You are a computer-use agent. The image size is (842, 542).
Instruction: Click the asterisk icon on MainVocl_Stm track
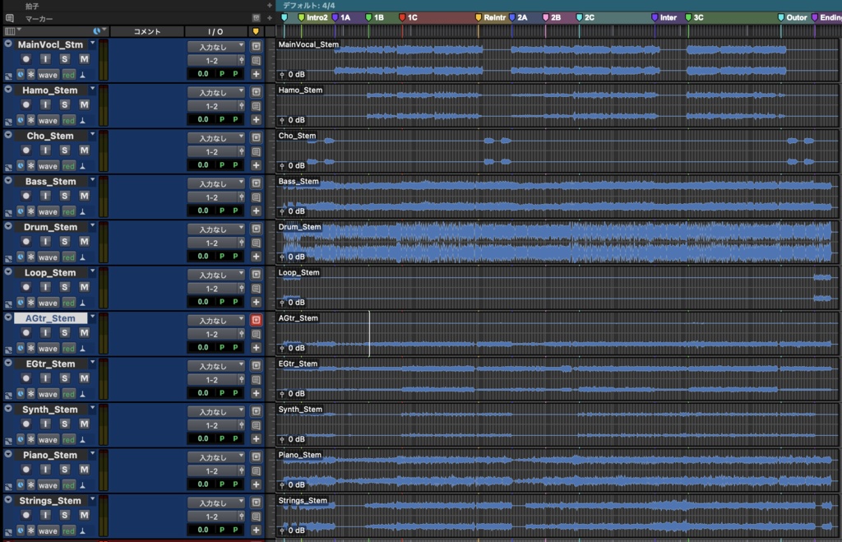tap(31, 74)
